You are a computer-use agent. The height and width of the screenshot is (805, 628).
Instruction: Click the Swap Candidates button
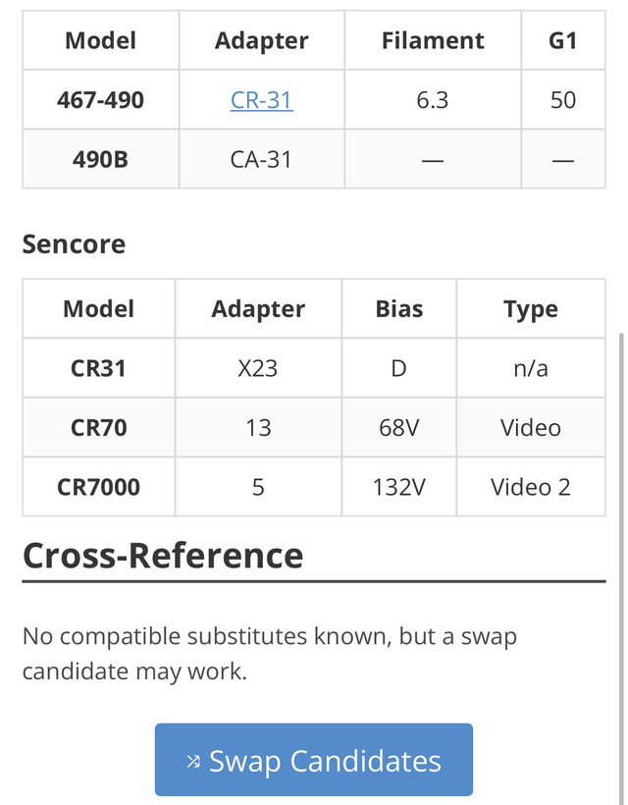click(313, 759)
